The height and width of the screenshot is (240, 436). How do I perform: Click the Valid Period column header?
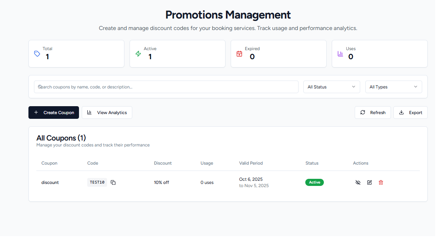251,163
